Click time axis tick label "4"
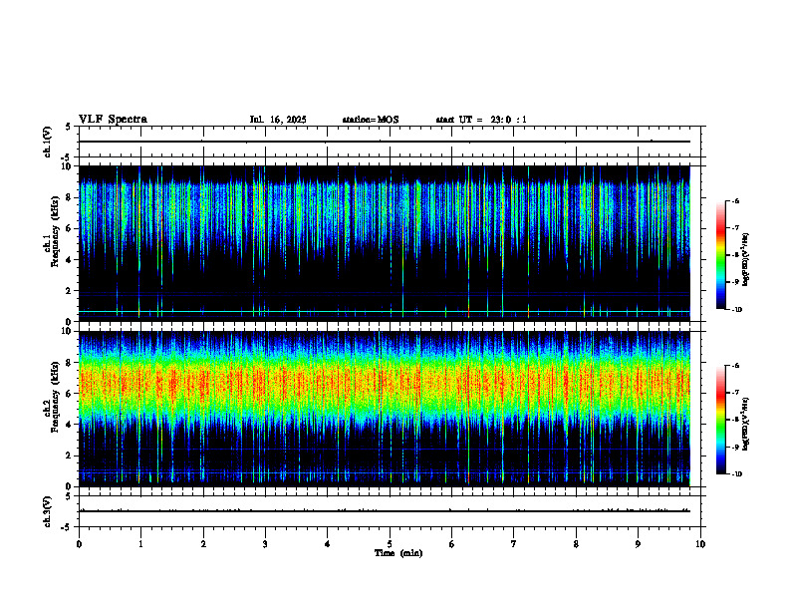The image size is (789, 610). [328, 544]
